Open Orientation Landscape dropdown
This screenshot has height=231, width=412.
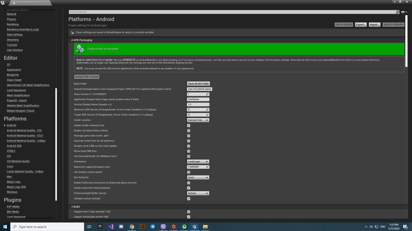click(x=198, y=161)
